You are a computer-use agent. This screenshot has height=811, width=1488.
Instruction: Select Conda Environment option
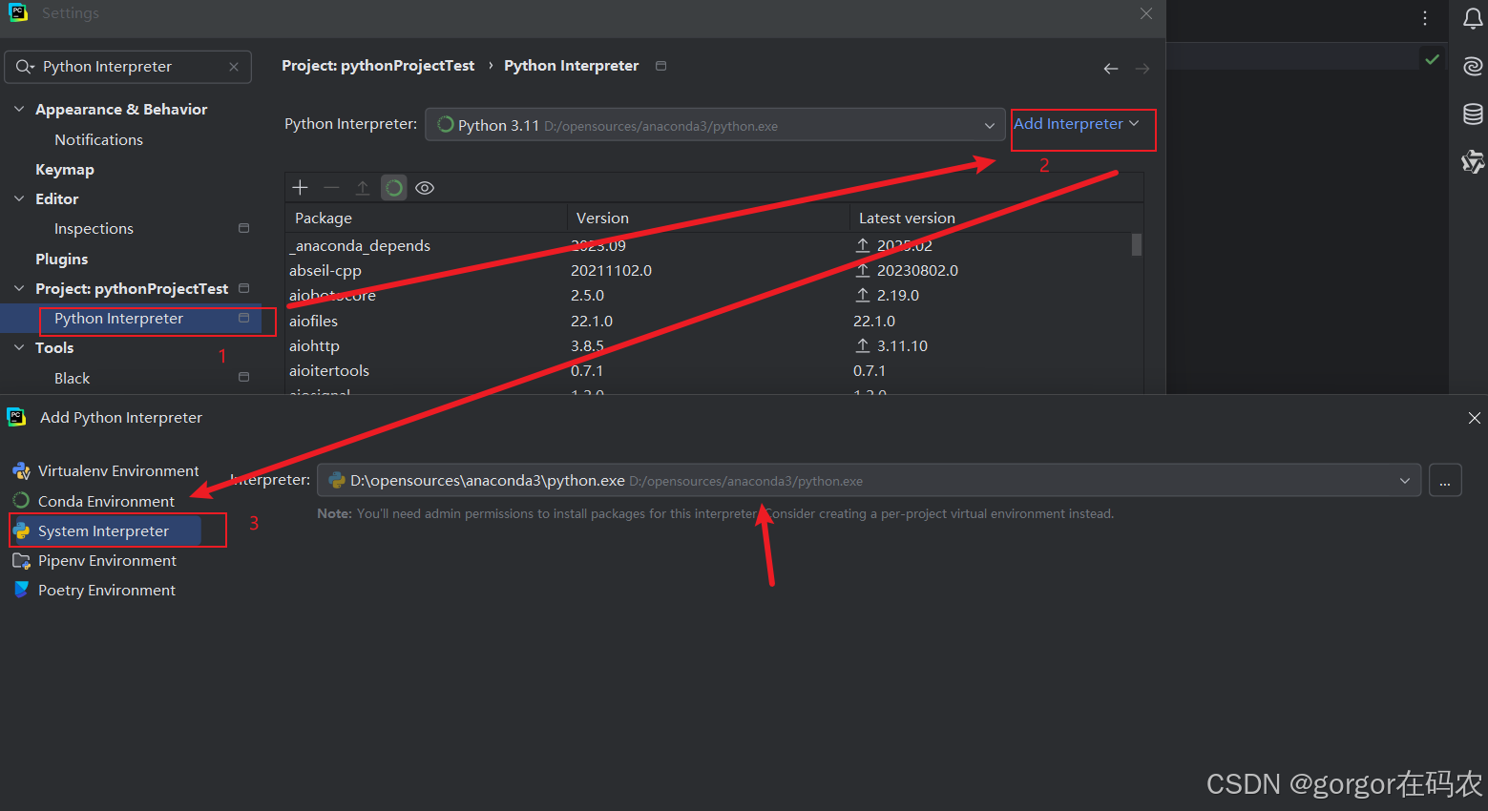tap(94, 501)
